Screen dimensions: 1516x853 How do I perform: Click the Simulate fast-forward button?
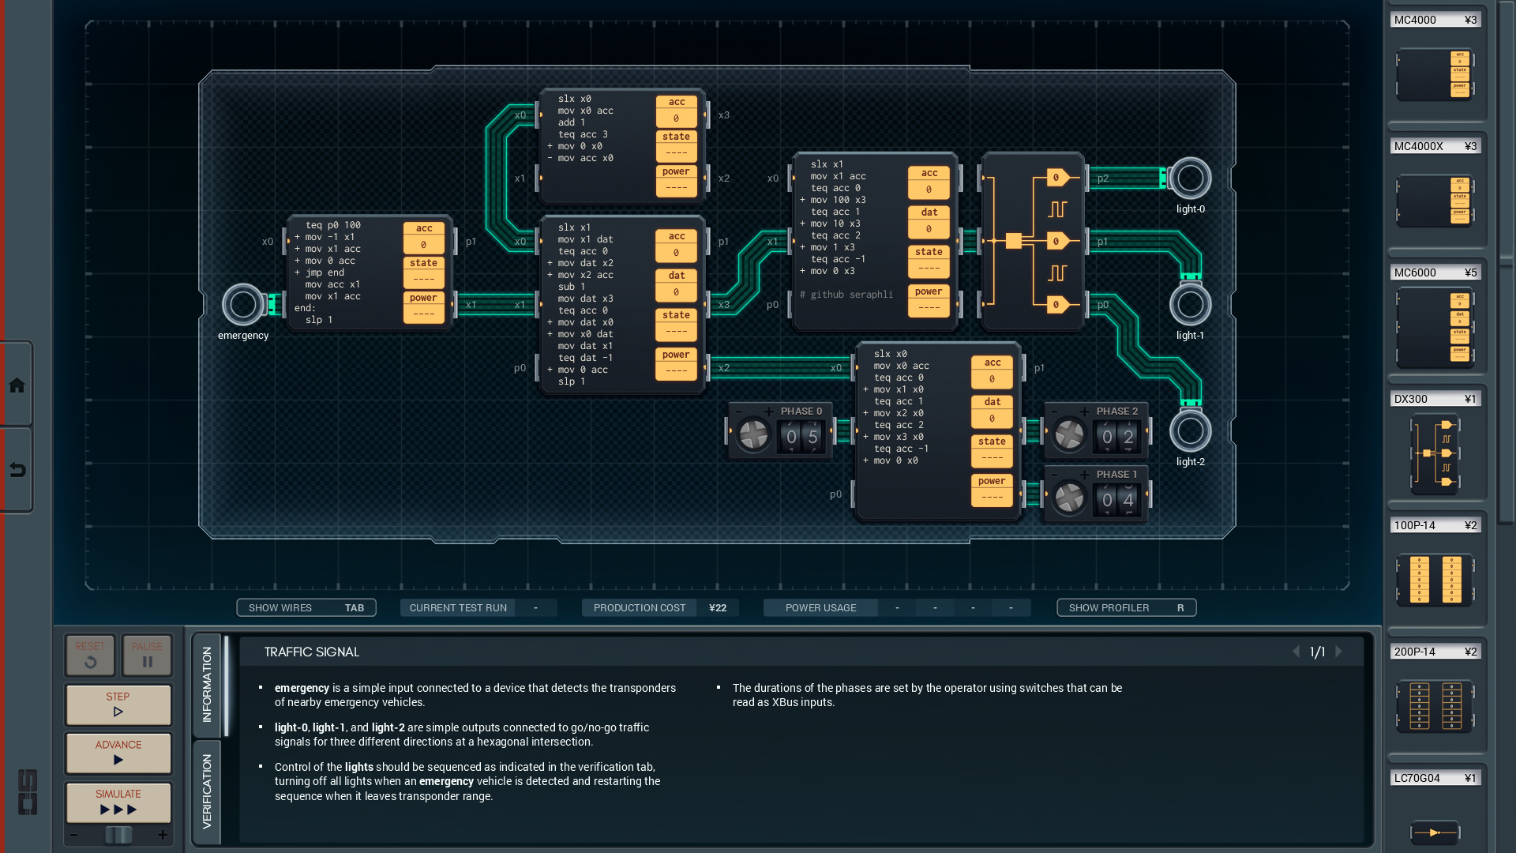coord(118,802)
